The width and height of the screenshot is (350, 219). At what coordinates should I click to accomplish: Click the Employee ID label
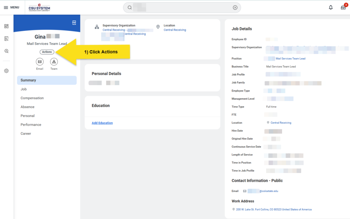tap(239, 39)
